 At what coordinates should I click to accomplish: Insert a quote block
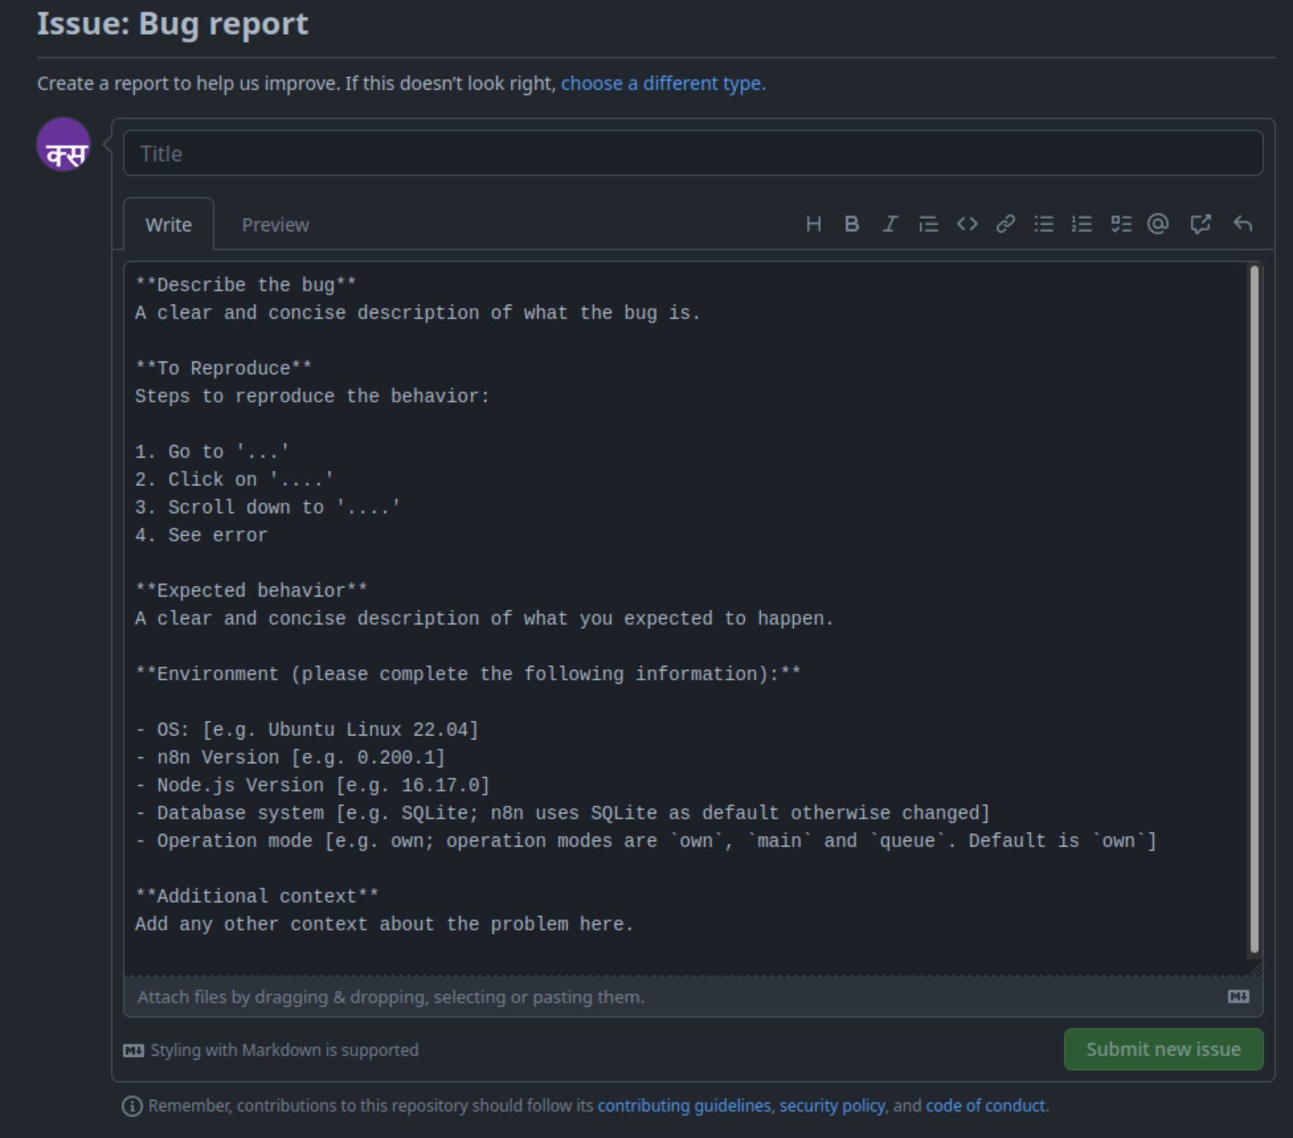[928, 224]
